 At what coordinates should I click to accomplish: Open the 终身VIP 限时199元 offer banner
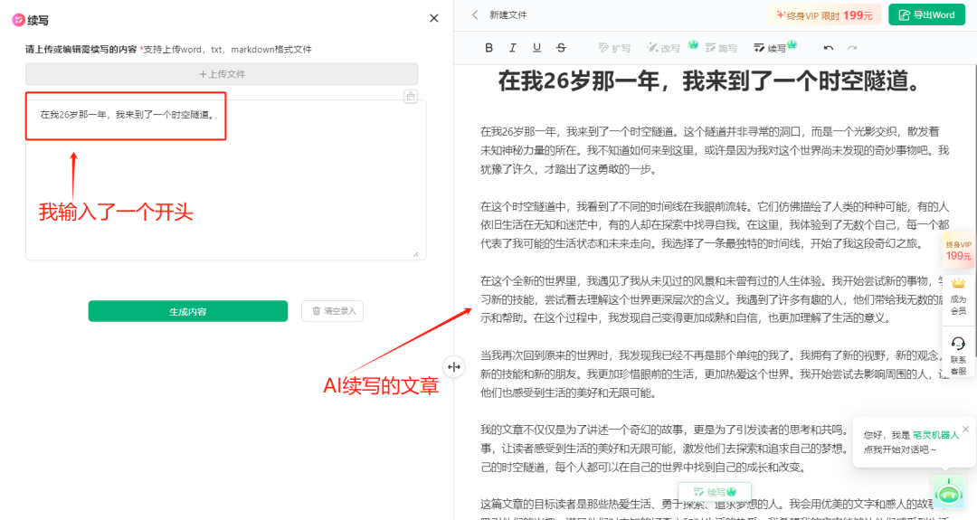click(x=824, y=15)
